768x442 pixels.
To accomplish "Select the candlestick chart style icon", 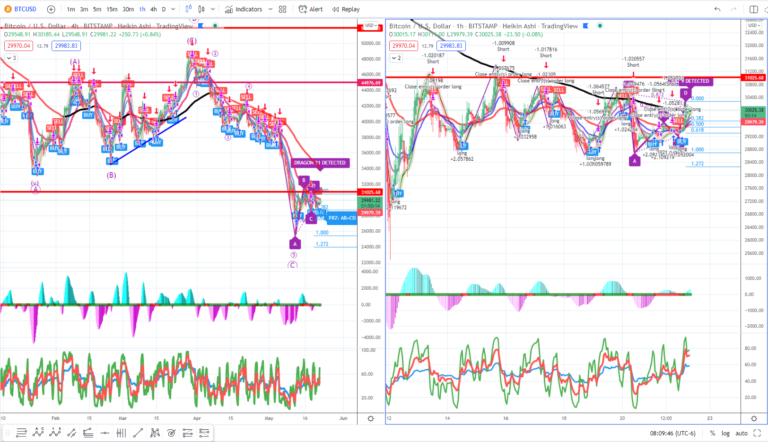I will point(201,9).
